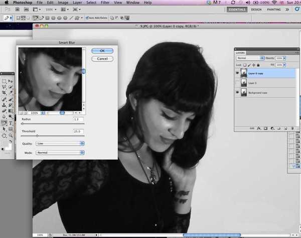This screenshot has height=238, width=301.
Task: Toggle the Auto Add/Delete checkbox
Action: click(87, 18)
